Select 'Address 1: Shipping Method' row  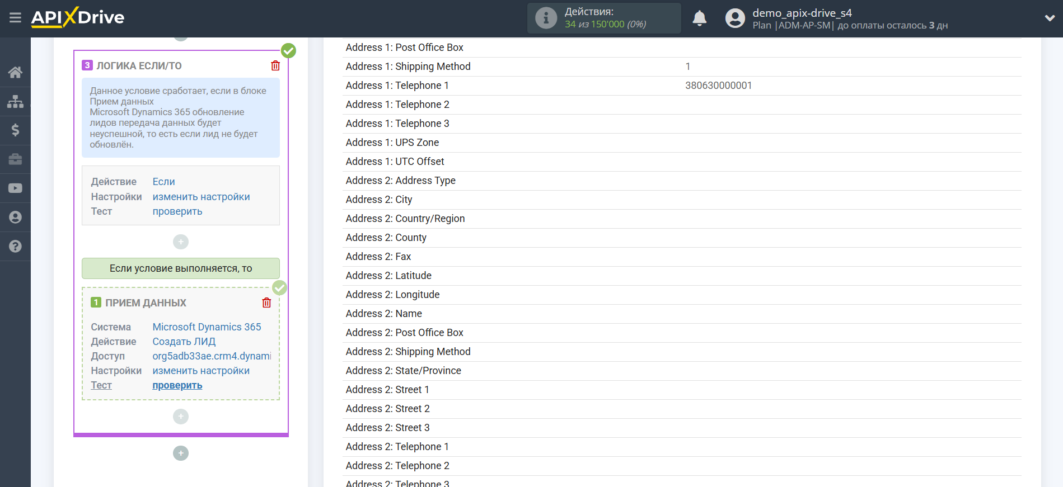682,67
